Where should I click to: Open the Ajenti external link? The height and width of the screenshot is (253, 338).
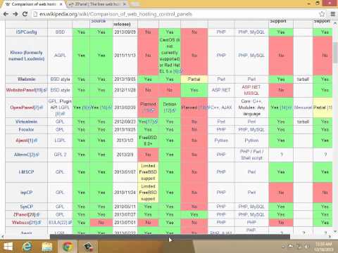click(x=26, y=141)
